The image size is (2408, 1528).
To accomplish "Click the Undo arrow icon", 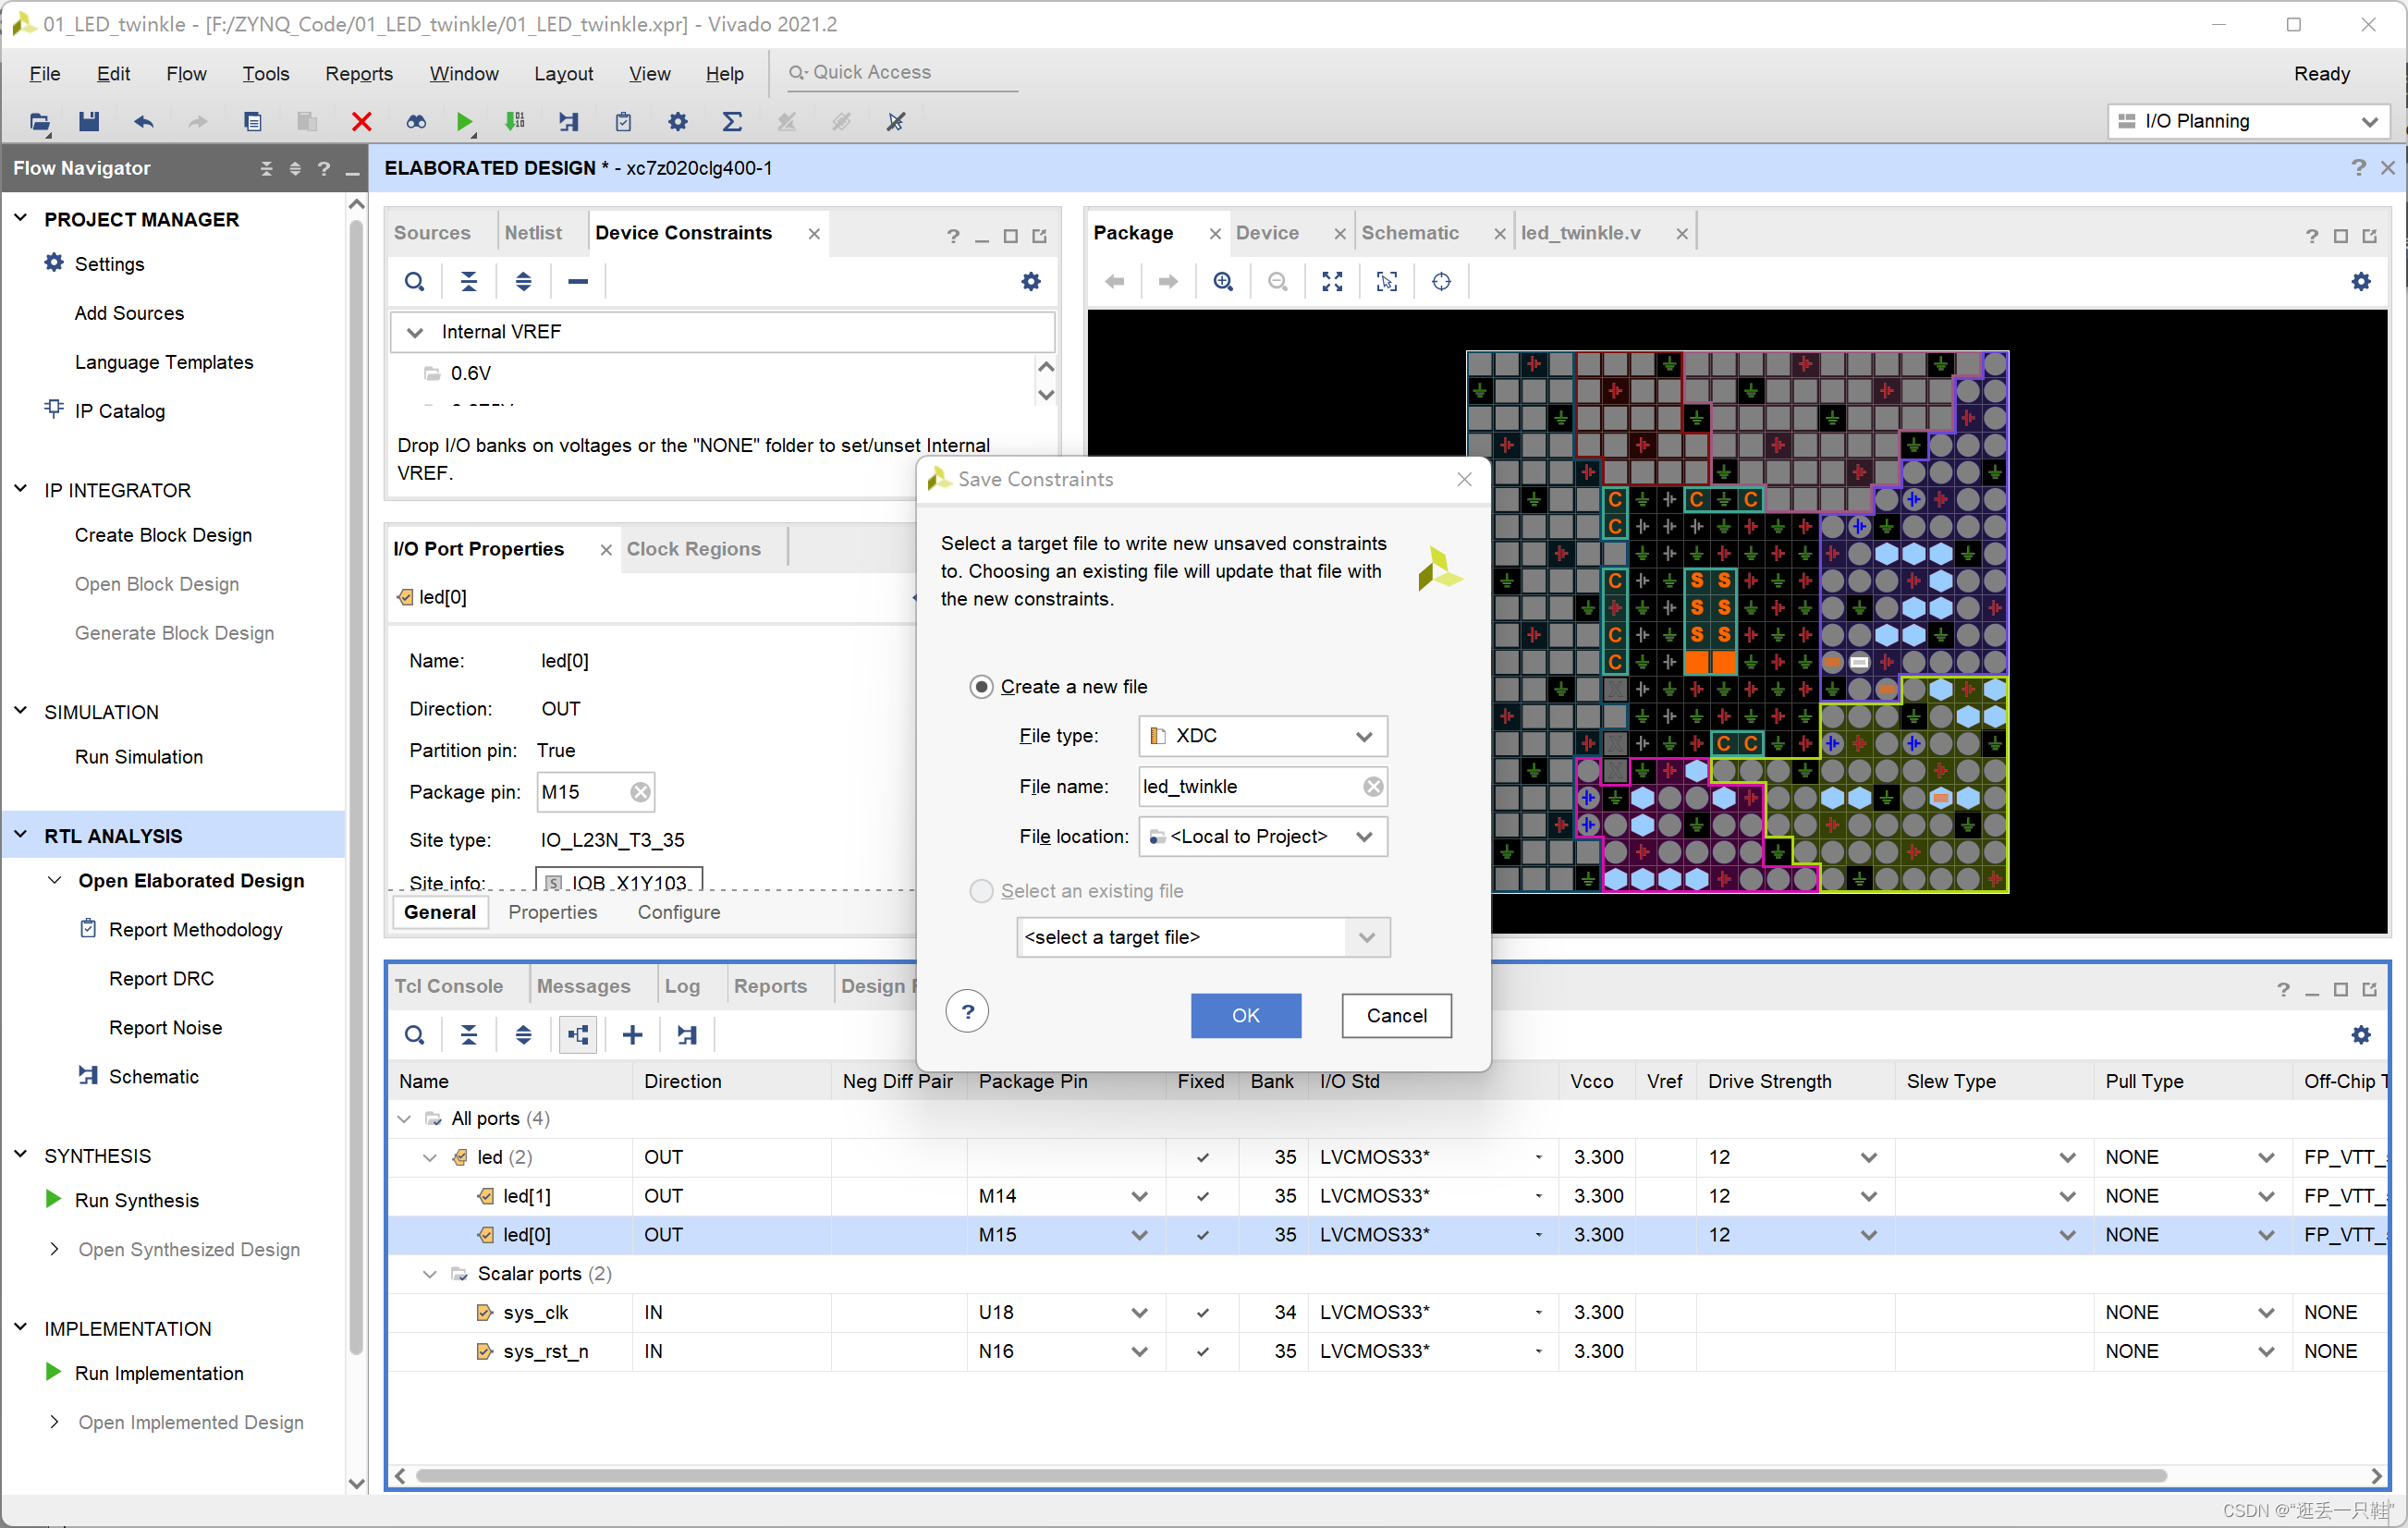I will click(144, 122).
